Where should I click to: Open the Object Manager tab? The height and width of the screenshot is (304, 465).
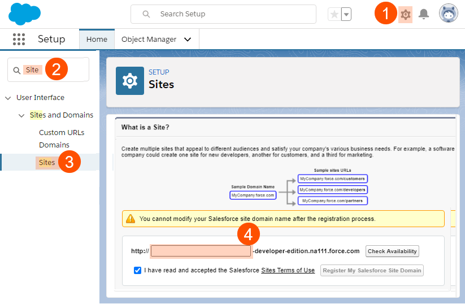click(x=149, y=39)
